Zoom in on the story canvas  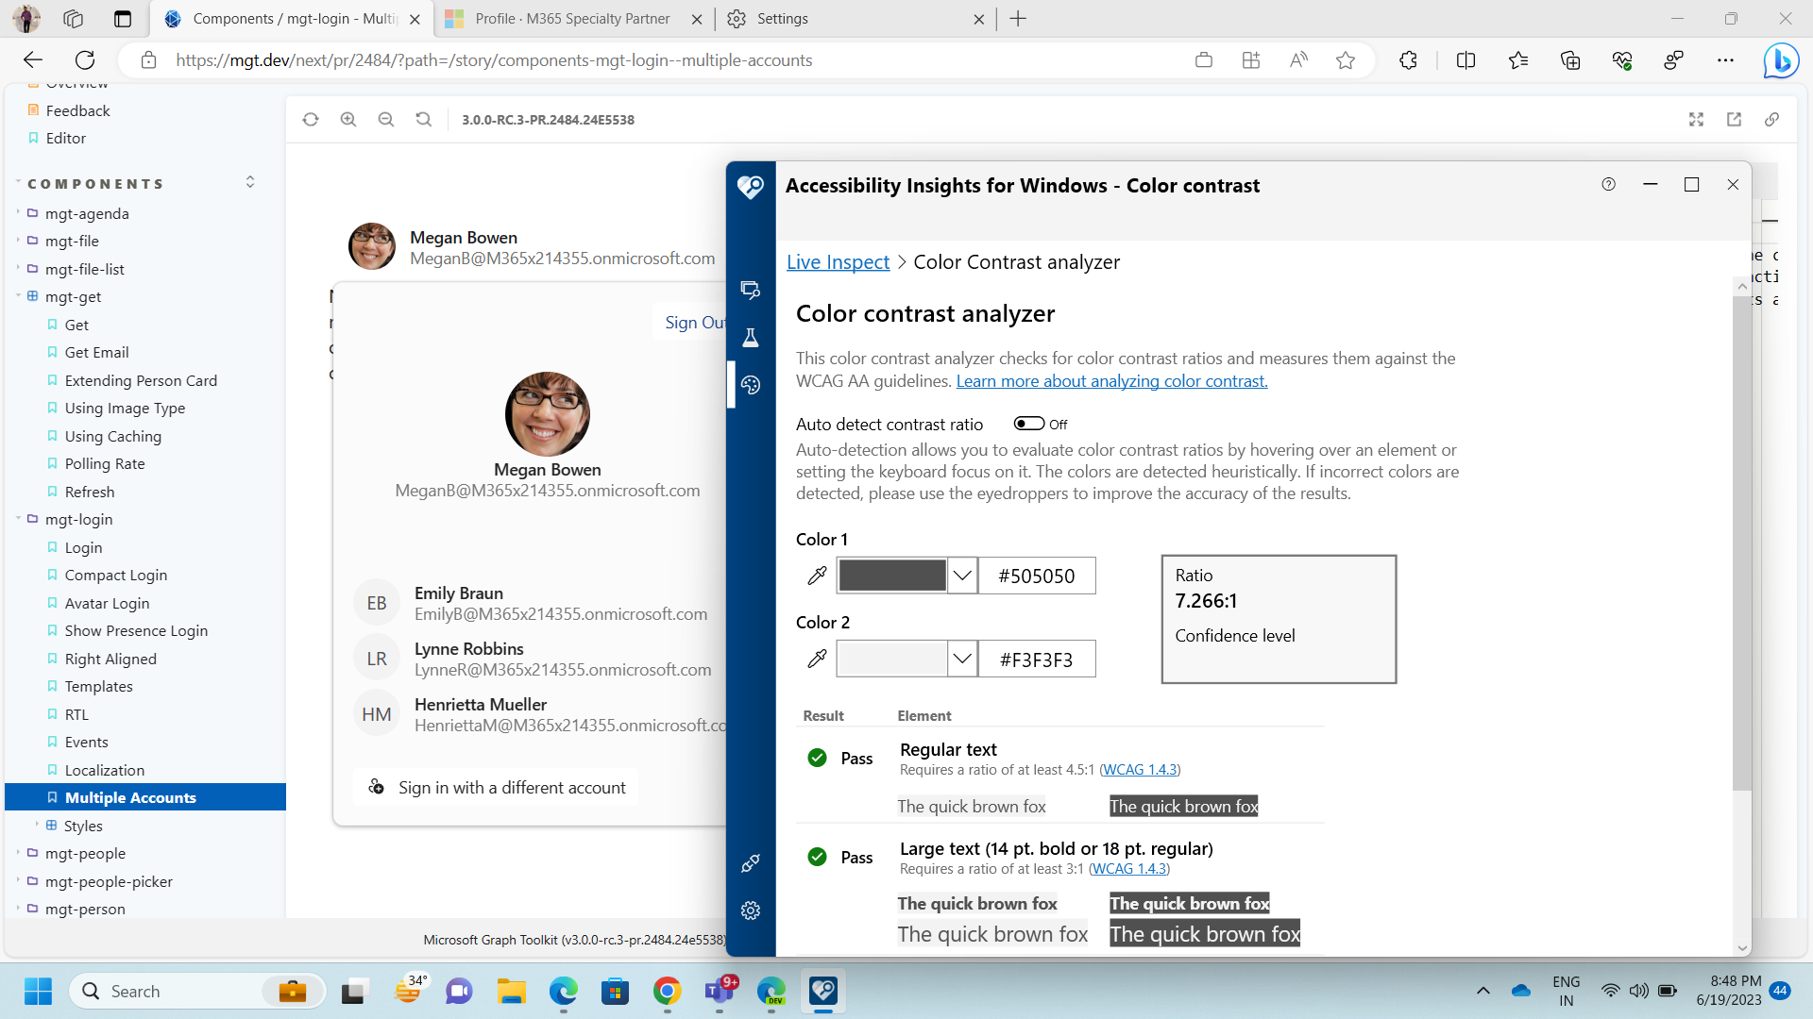click(x=348, y=119)
